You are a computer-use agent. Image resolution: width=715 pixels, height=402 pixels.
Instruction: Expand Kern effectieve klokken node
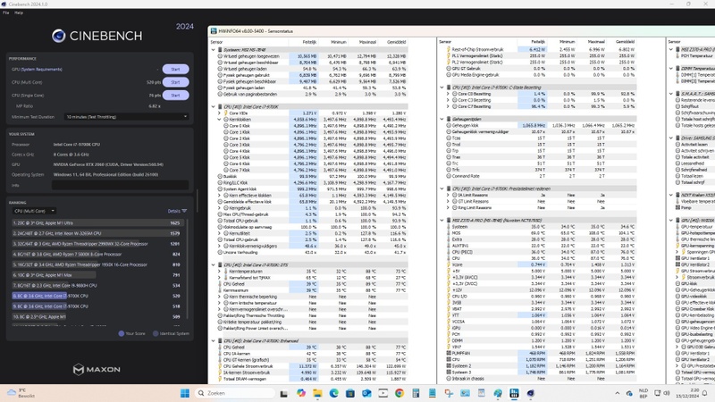pyautogui.click(x=220, y=195)
